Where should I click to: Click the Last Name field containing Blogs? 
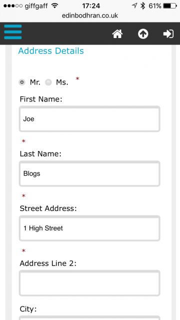point(90,173)
